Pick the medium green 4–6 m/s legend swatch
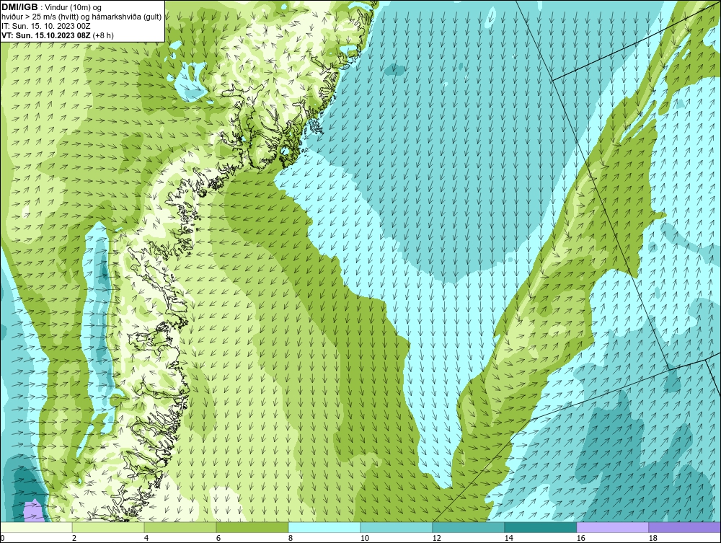This screenshot has width=721, height=543. pyautogui.click(x=180, y=527)
